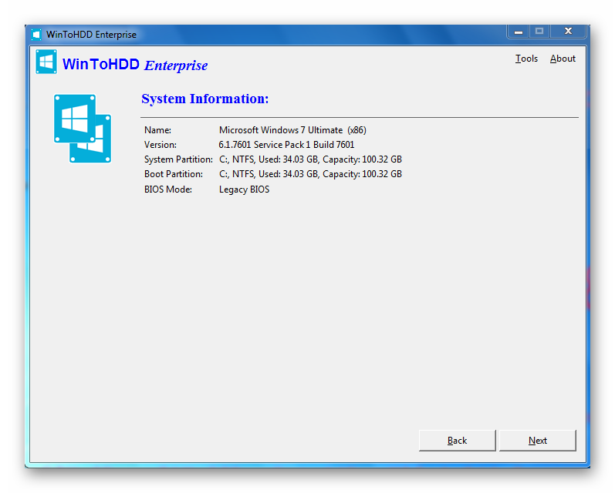
Task: Open the About menu
Action: click(x=563, y=59)
